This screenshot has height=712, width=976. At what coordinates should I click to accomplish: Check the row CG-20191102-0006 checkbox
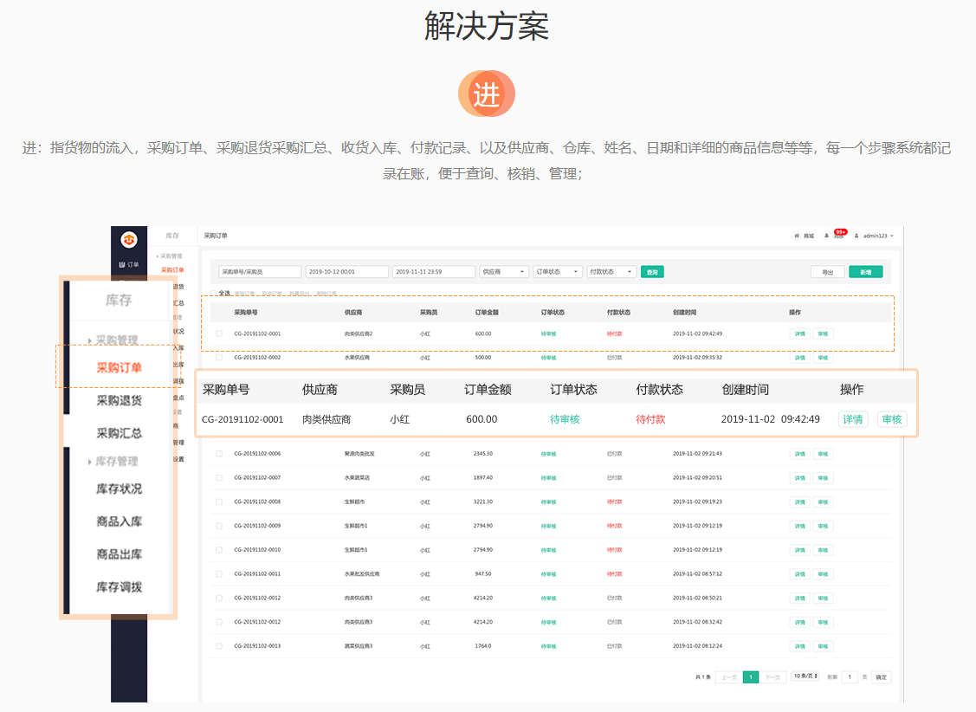(219, 454)
